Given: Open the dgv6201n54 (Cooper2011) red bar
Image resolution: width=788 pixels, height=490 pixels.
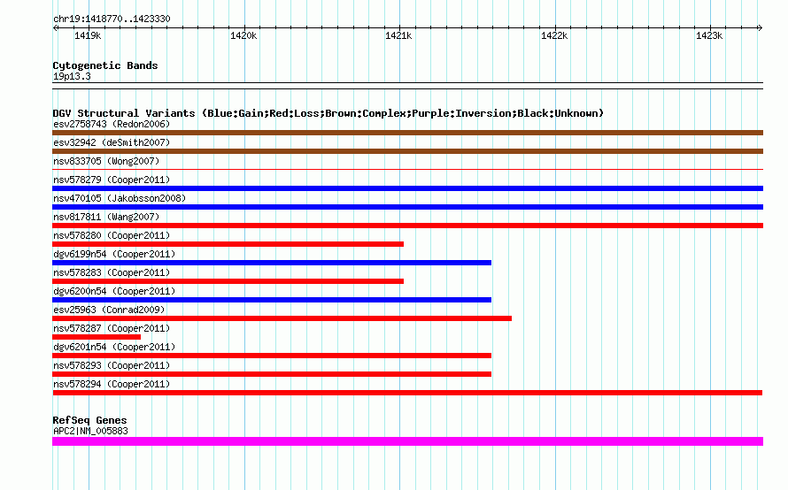Looking at the screenshot, I should pos(272,356).
